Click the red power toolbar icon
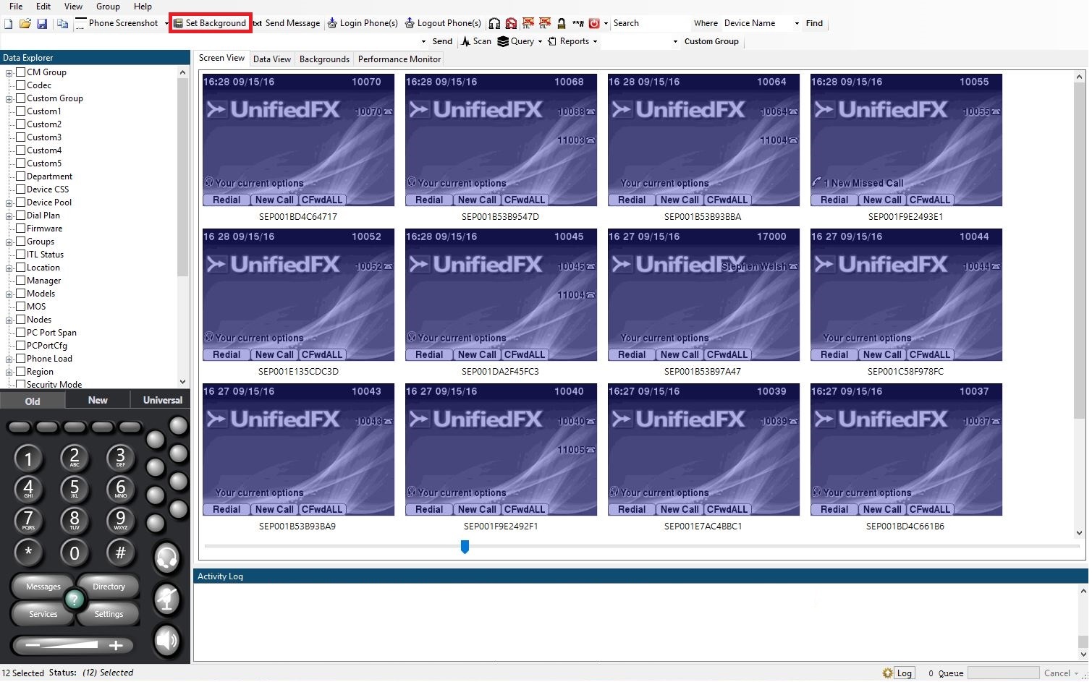 594,23
